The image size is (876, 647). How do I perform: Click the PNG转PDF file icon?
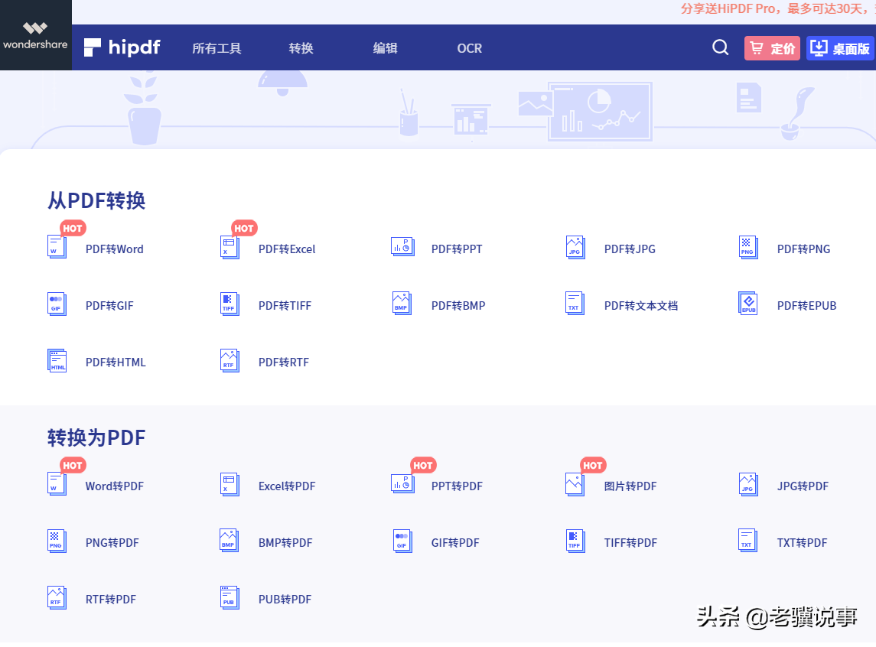pos(57,541)
